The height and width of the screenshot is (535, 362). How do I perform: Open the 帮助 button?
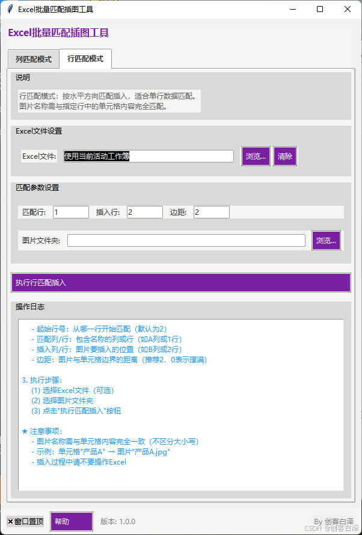tap(72, 522)
